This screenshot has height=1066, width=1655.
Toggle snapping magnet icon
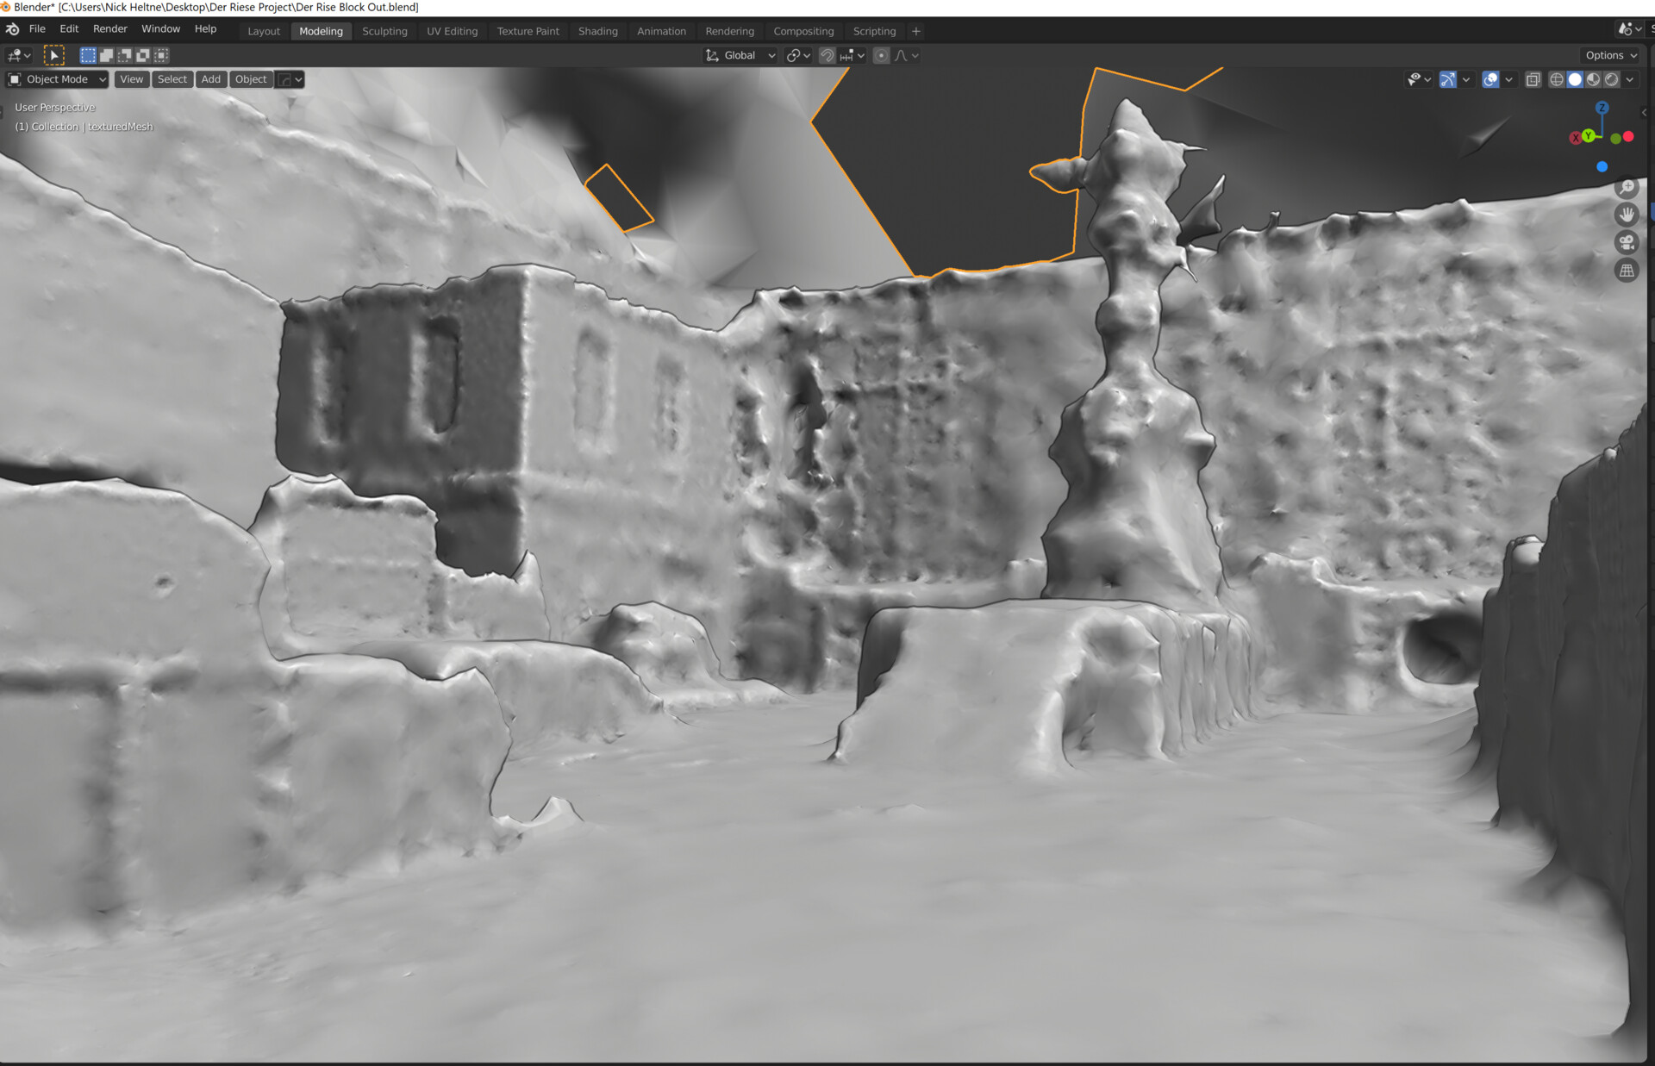pos(827,55)
